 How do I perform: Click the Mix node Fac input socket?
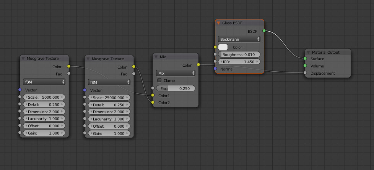(153, 88)
